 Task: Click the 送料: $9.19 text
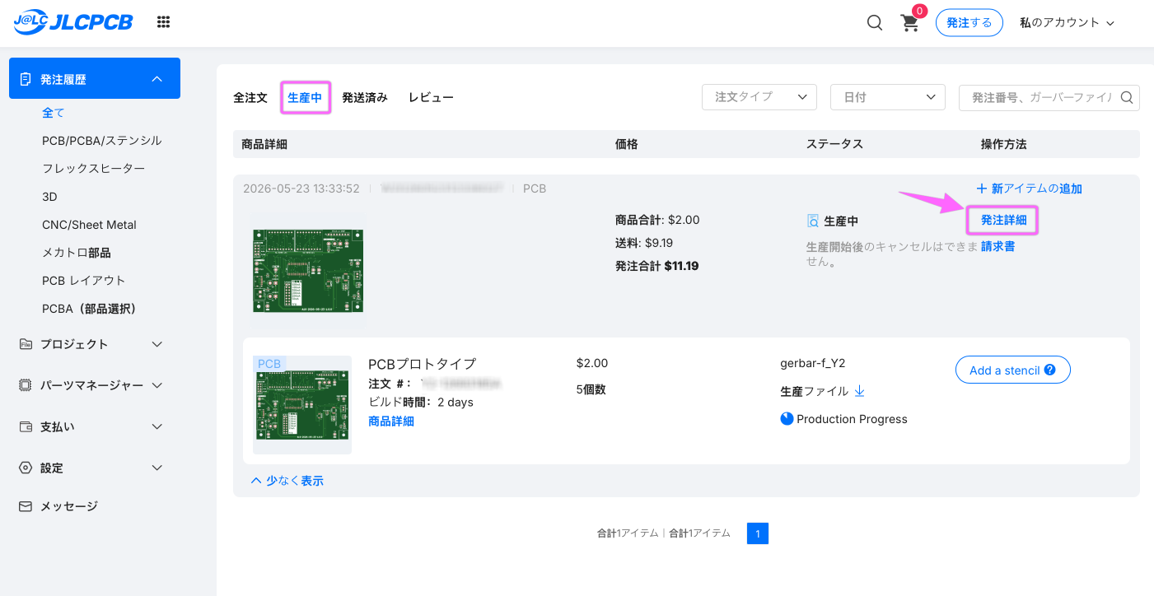(644, 243)
